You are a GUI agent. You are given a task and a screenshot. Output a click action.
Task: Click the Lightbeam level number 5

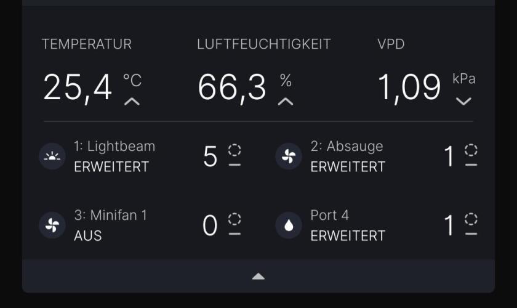[x=210, y=157]
